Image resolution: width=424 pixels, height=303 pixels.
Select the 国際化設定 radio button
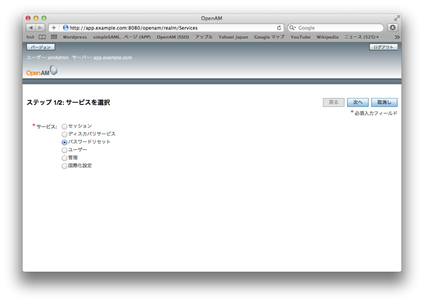pyautogui.click(x=65, y=166)
